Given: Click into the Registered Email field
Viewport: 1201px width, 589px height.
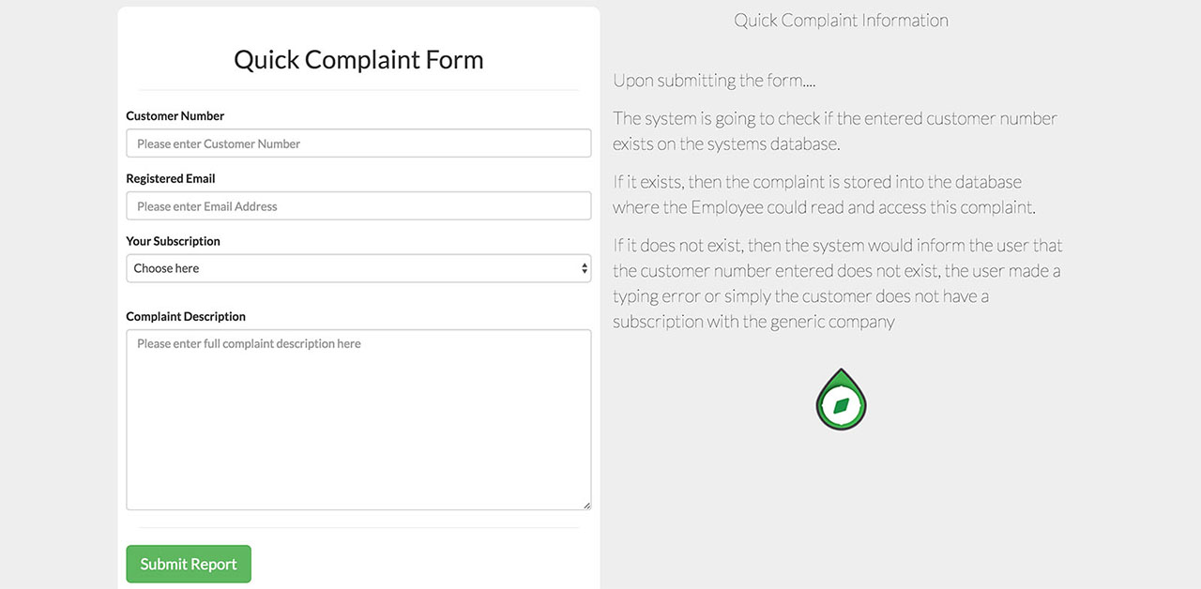Looking at the screenshot, I should click(358, 206).
